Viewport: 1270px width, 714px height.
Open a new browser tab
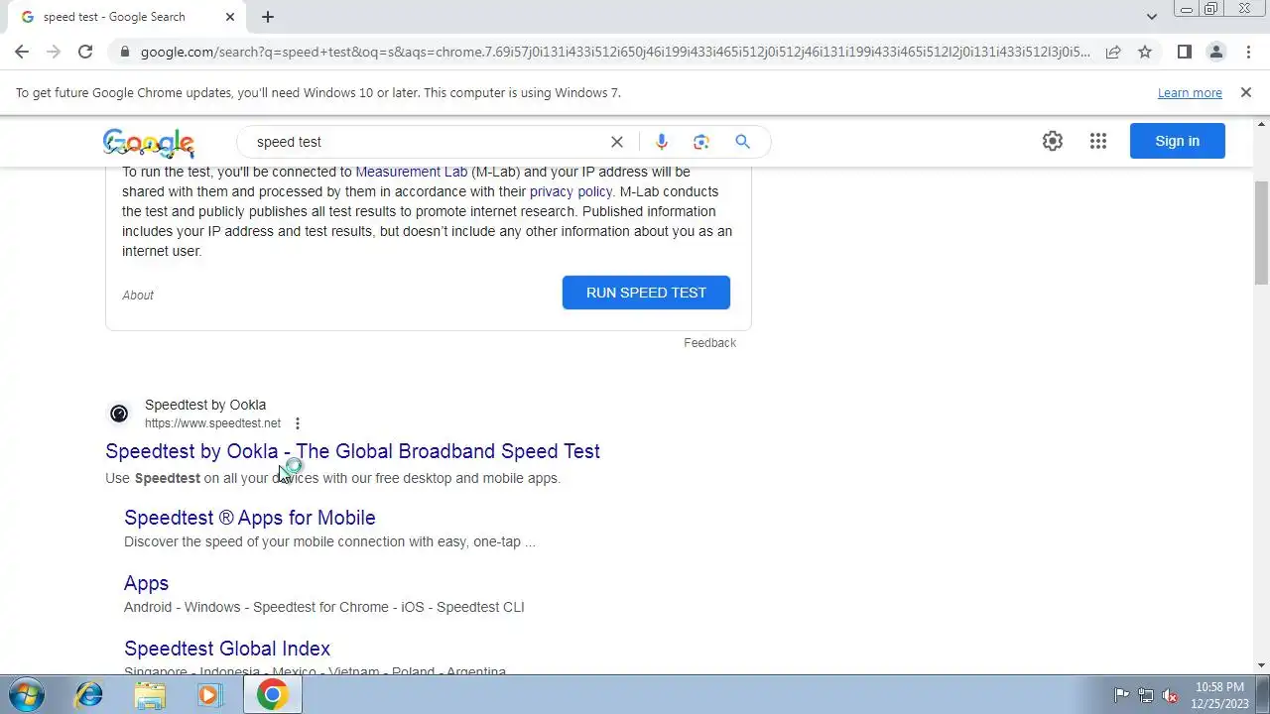[x=268, y=17]
